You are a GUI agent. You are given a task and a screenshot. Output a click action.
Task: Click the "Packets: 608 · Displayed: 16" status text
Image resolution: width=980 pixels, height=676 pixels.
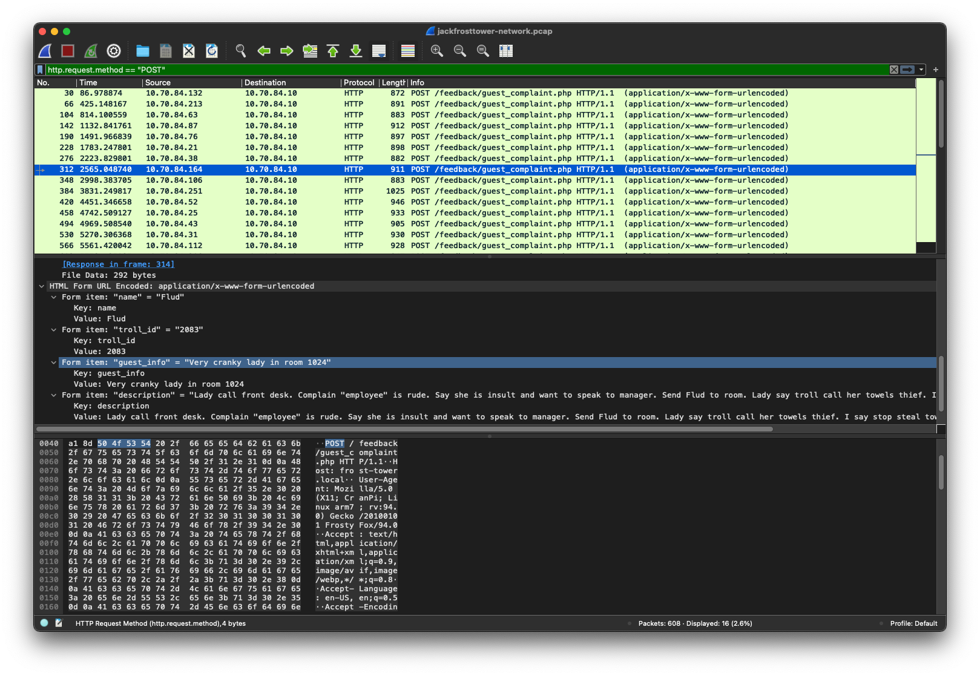click(x=695, y=623)
